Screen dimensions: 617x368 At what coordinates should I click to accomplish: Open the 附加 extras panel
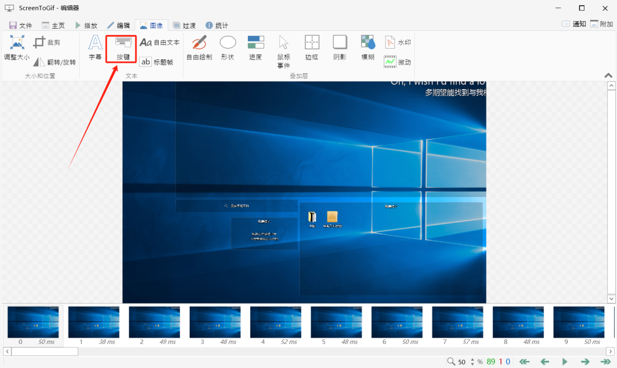(x=602, y=24)
